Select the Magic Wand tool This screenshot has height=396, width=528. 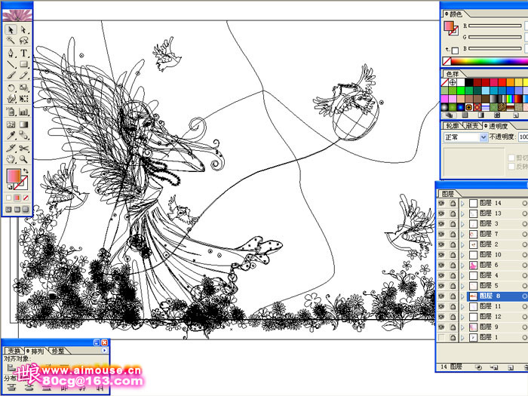tap(11, 41)
